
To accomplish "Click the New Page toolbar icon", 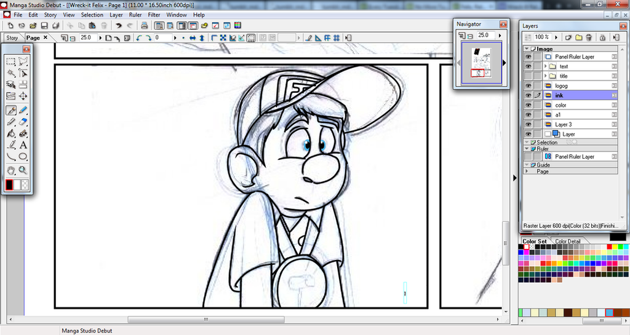I will click(x=10, y=26).
